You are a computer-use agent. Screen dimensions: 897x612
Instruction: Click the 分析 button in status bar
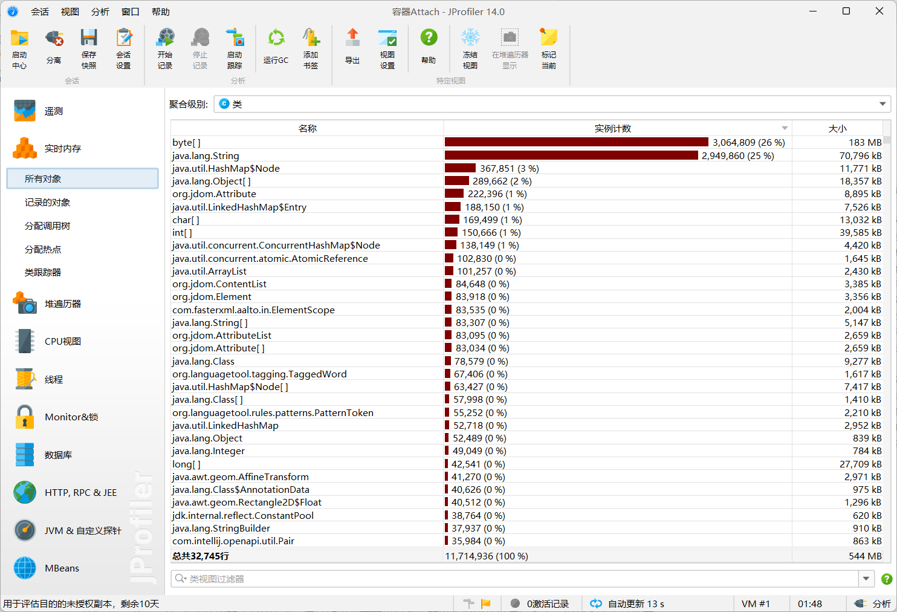tap(873, 604)
